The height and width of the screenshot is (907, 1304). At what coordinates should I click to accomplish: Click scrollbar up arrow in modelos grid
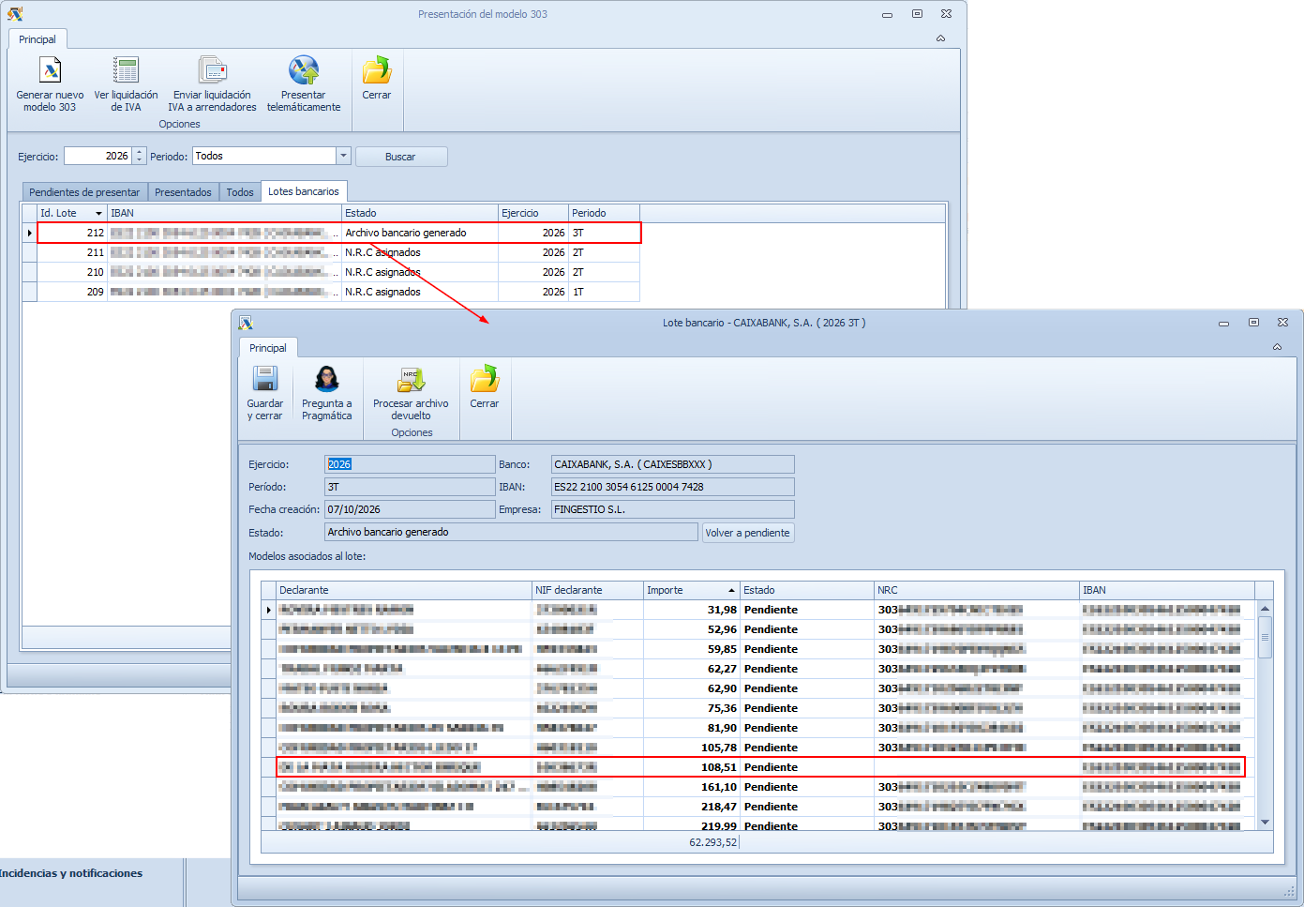1265,609
